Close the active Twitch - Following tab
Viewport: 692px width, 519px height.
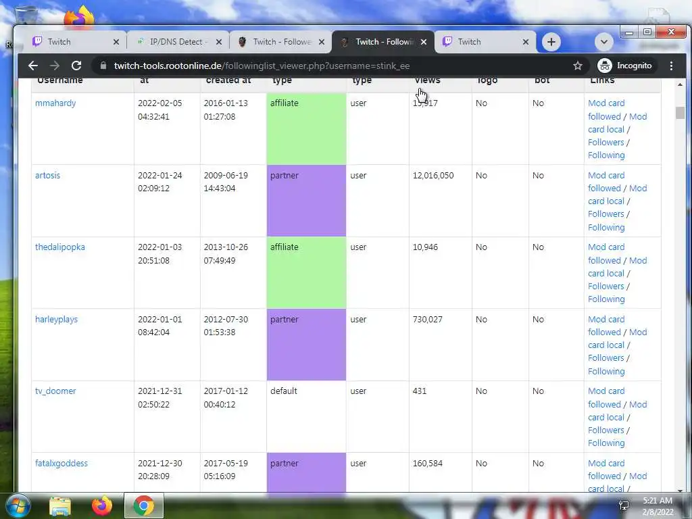(424, 42)
